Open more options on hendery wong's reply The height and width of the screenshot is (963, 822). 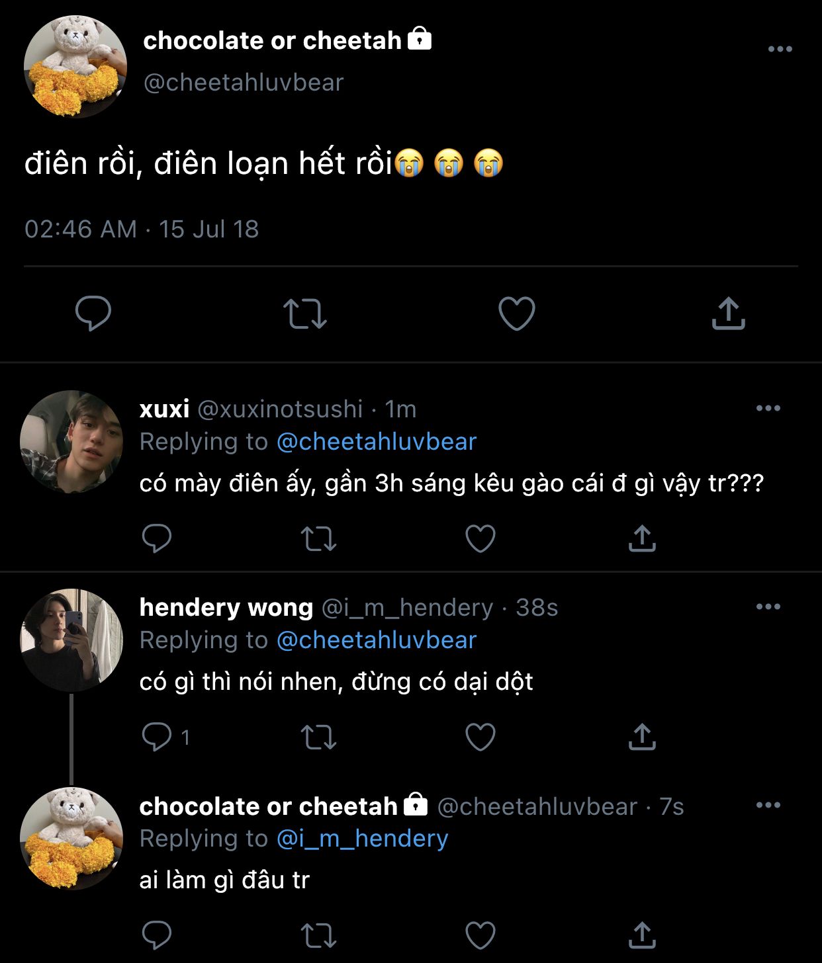tap(768, 607)
